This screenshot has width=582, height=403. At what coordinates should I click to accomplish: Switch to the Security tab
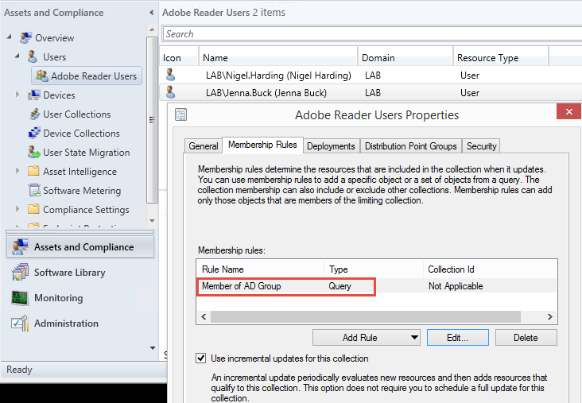(481, 145)
